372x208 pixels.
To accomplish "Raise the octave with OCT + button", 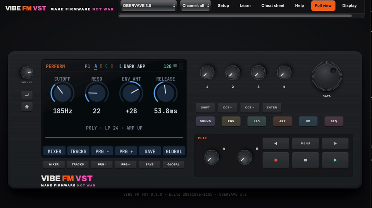I will tap(250, 107).
